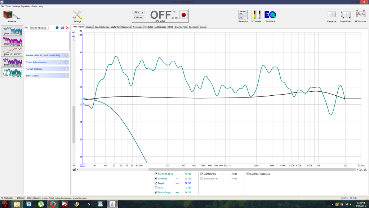This screenshot has height=208, width=369.
Task: Click the Calibrate button
Action: click(138, 17)
